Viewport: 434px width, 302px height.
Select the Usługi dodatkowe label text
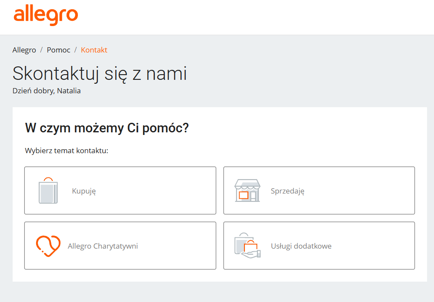tap(301, 246)
